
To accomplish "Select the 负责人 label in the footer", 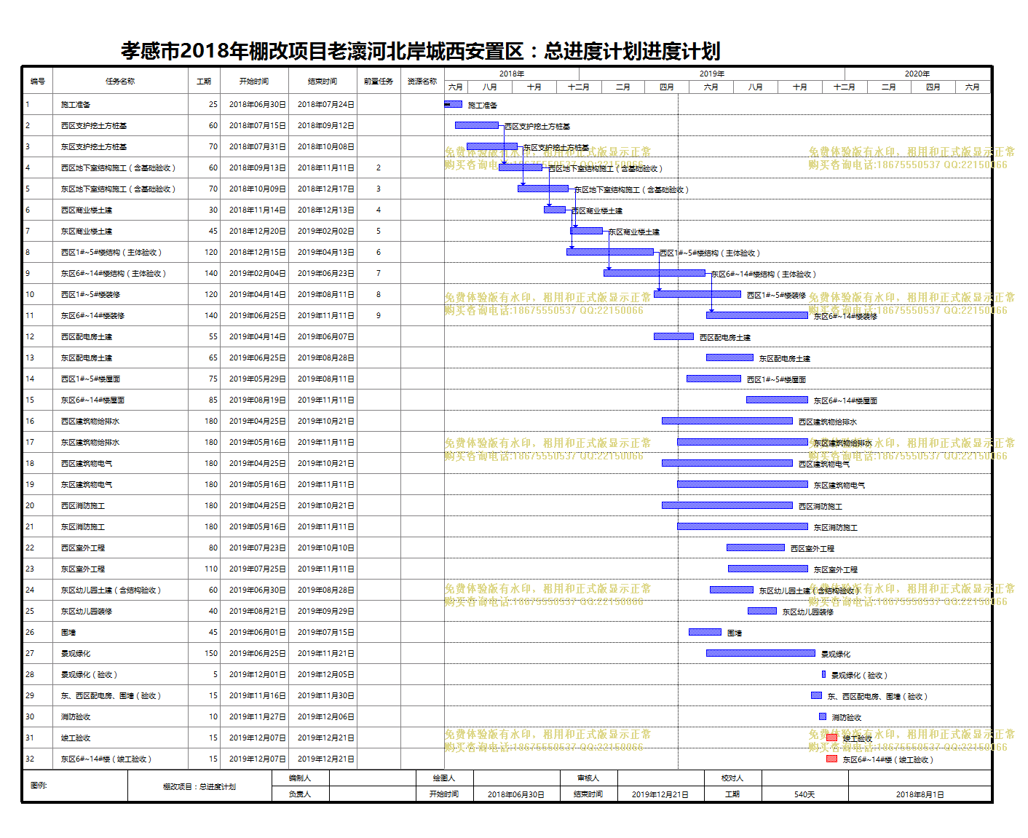I will [x=299, y=794].
